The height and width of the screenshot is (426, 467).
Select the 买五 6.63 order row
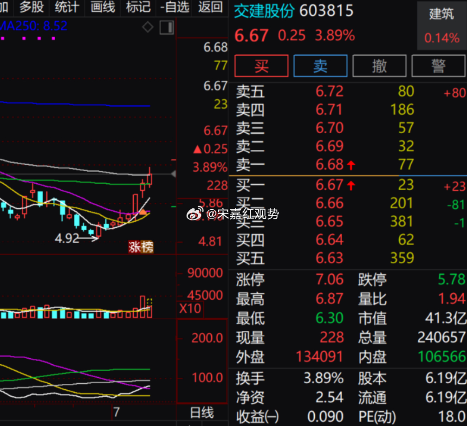tap(348, 258)
